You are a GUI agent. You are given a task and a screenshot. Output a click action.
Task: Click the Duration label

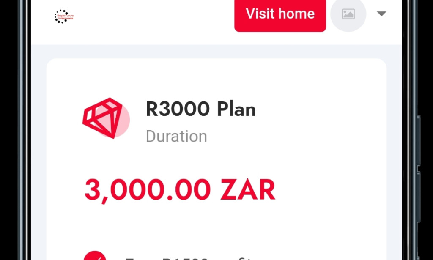[x=176, y=136]
